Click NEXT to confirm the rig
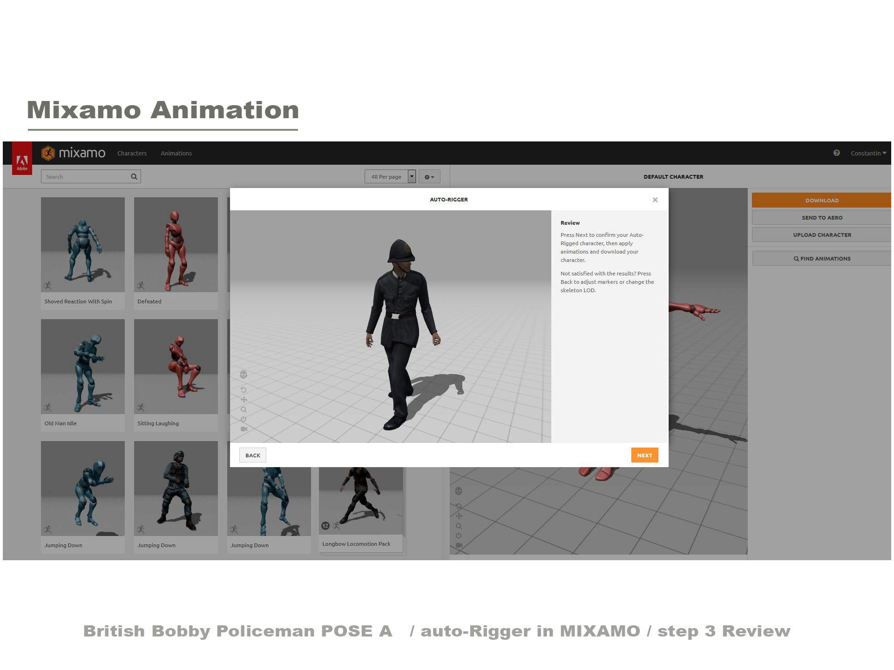 [644, 455]
